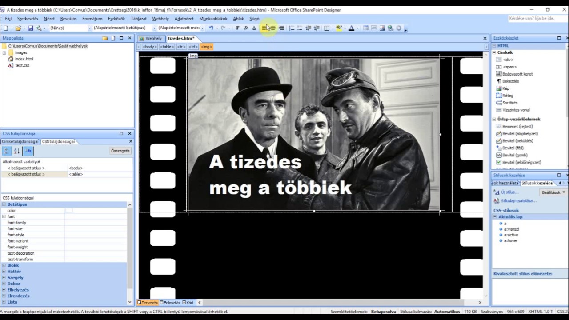Image resolution: width=569 pixels, height=320 pixels.
Task: Open the Formátum menu
Action: [x=92, y=19]
